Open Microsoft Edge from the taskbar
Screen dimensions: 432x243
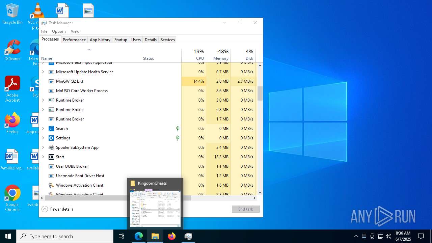click(139, 236)
